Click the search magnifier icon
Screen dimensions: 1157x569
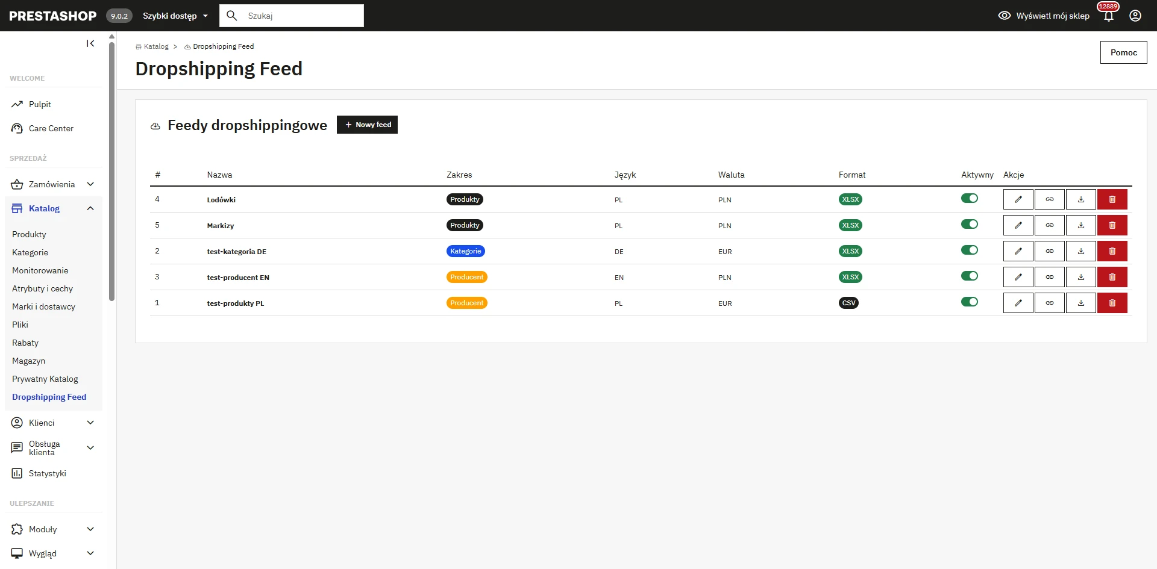point(232,16)
